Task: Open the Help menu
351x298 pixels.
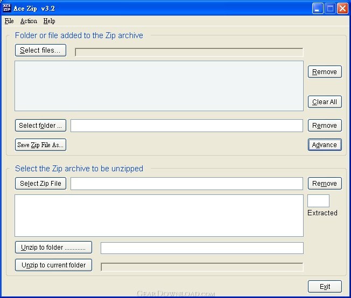Action: tap(49, 21)
